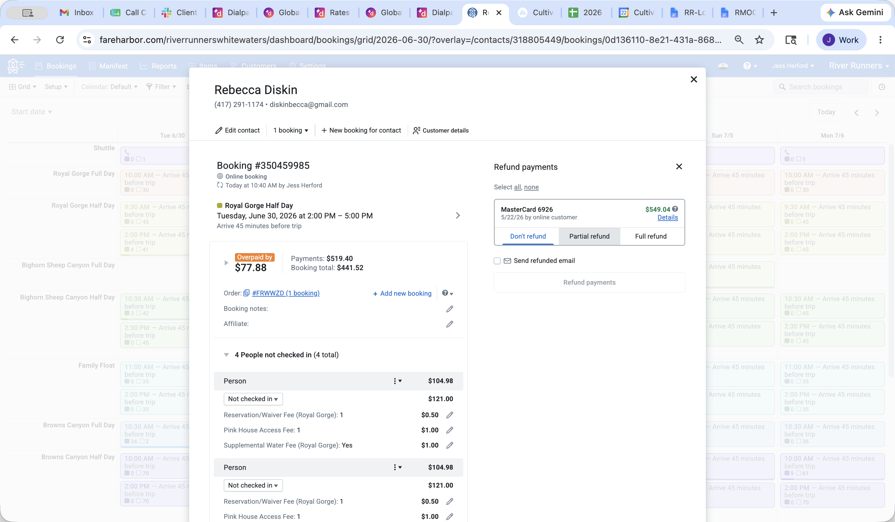Switch to the Rates browser tab
Image resolution: width=895 pixels, height=522 pixels.
click(x=332, y=13)
